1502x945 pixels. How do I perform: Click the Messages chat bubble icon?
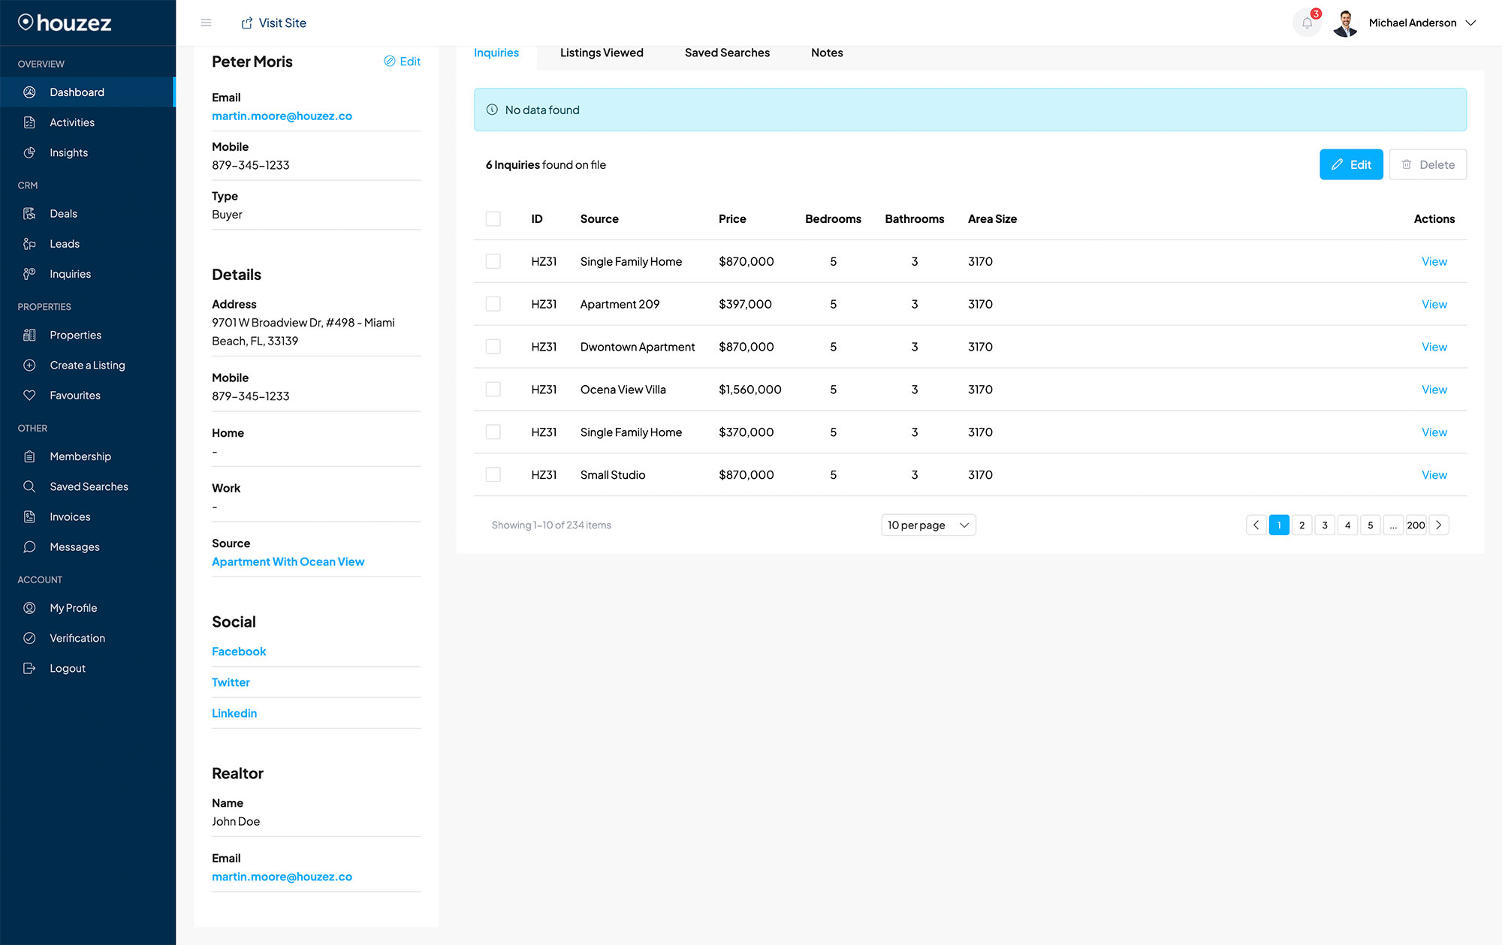click(x=29, y=547)
